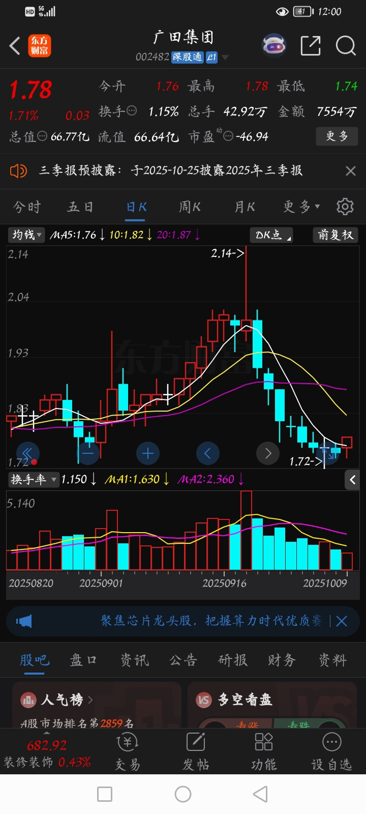
Task: Open the 三季报预披露 notice text
Action: [x=171, y=170]
